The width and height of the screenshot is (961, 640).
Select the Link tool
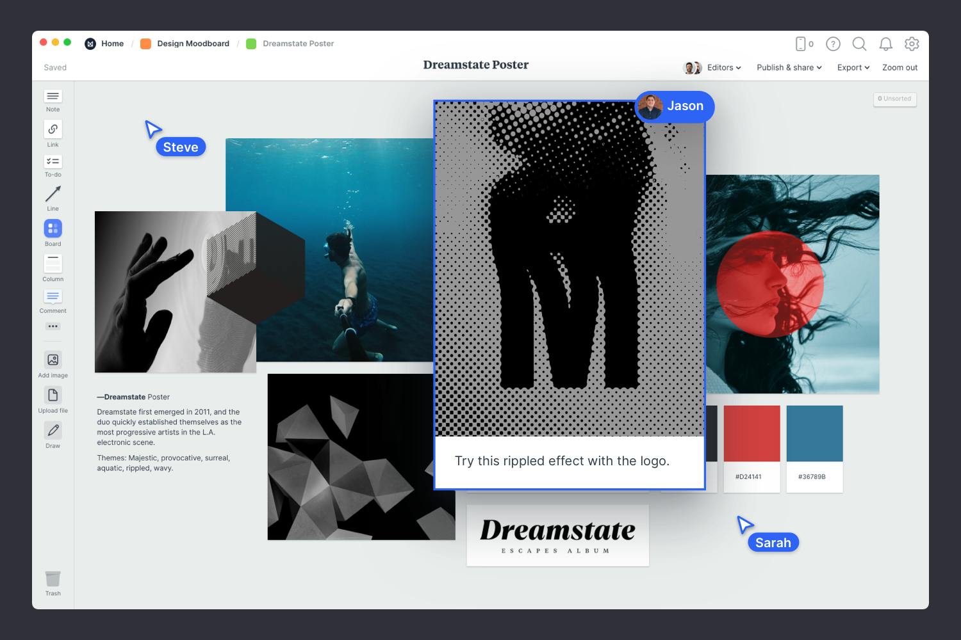[53, 130]
